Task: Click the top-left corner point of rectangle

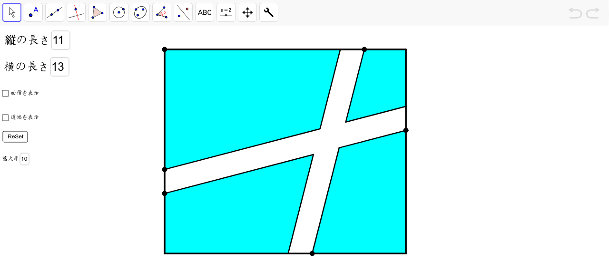Action: pos(165,49)
